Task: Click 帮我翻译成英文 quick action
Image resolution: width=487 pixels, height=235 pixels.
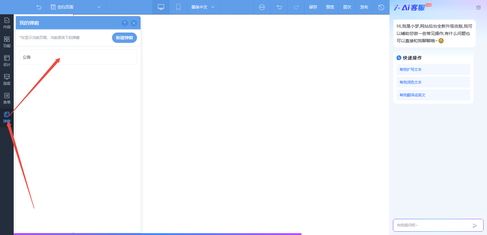Action: 433,95
